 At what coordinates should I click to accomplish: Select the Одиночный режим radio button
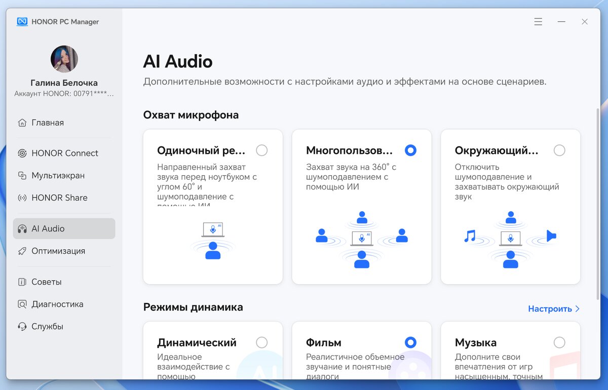[x=261, y=150]
